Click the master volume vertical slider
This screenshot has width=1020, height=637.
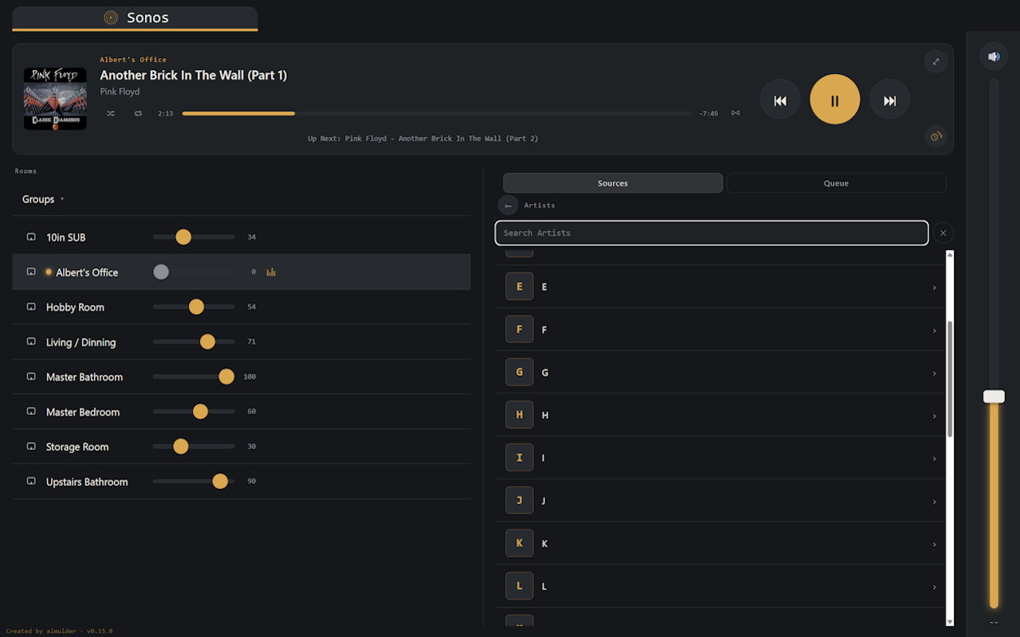[x=994, y=344]
